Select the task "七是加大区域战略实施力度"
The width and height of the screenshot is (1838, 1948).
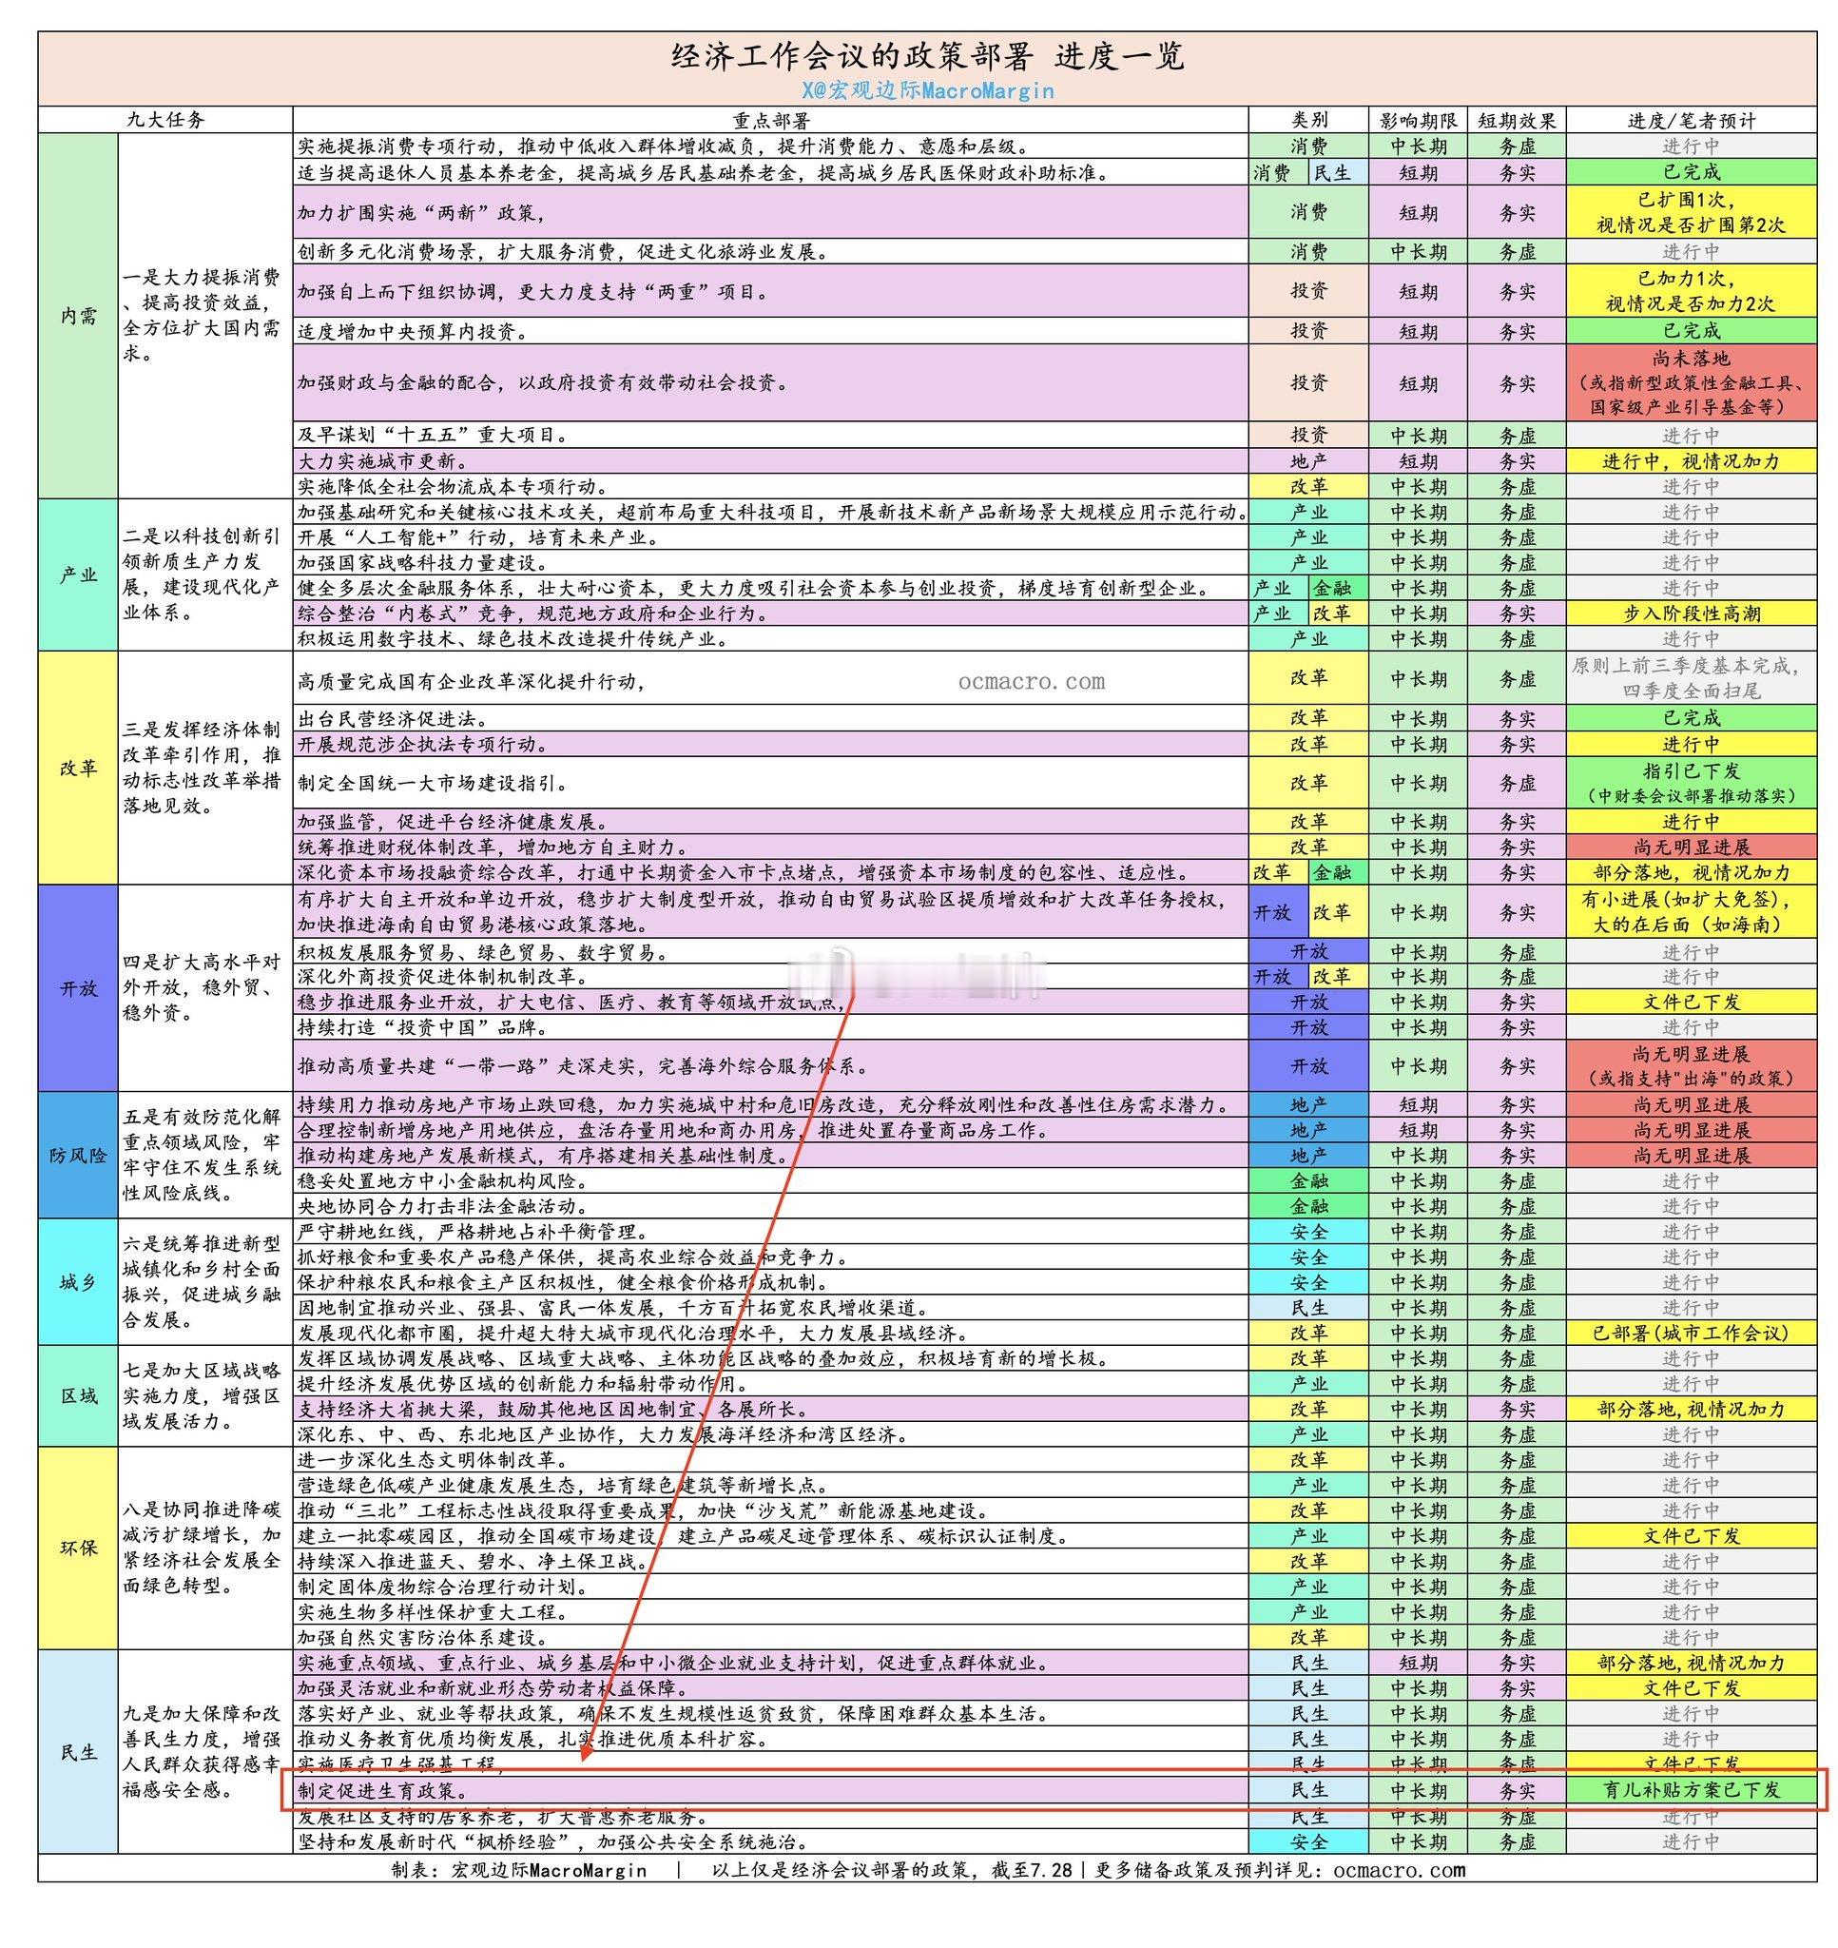tap(203, 1395)
